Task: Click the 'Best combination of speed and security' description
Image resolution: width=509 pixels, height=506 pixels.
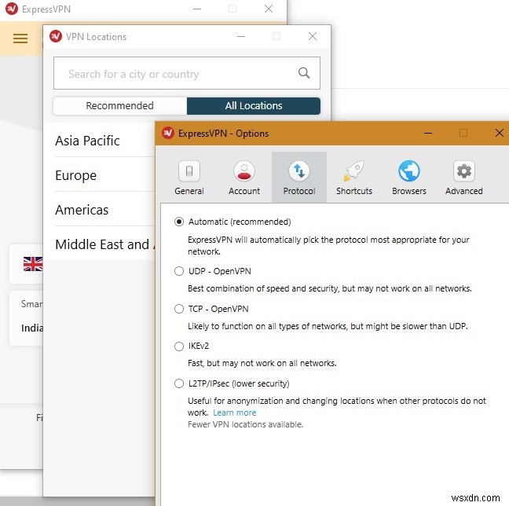Action: [x=329, y=288]
